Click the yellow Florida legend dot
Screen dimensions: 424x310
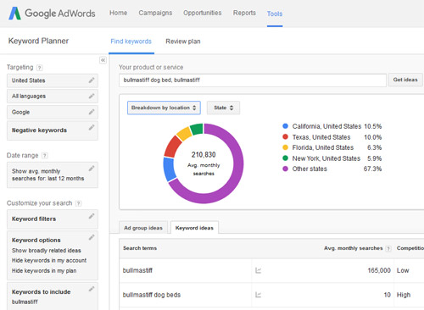tap(285, 147)
